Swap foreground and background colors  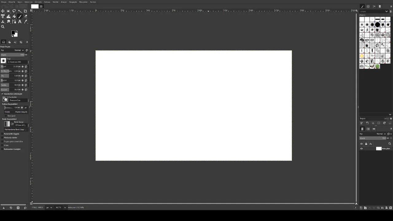(17, 31)
